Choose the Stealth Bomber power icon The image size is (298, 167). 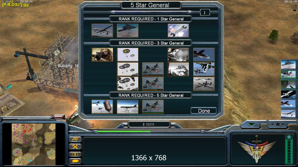tap(128, 31)
